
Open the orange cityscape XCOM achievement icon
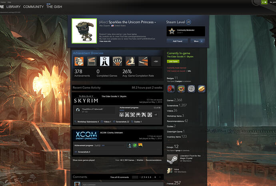pyautogui.click(x=140, y=145)
